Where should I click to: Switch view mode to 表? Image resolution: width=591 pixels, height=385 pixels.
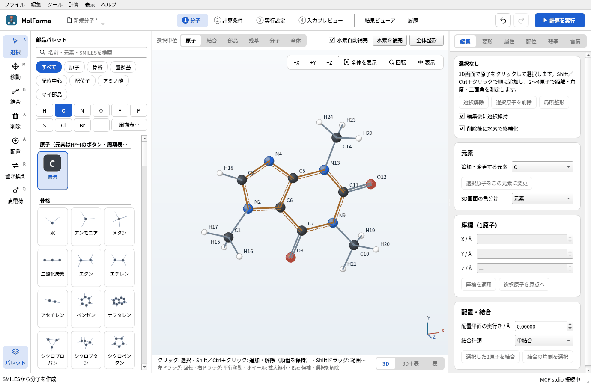(435, 364)
